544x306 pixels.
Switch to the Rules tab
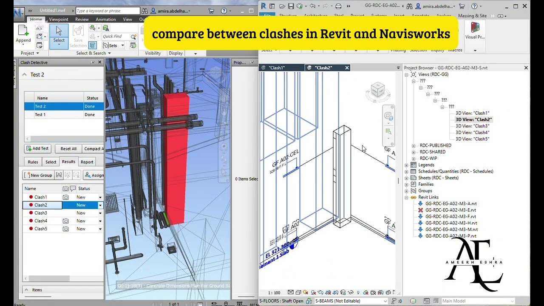33,162
